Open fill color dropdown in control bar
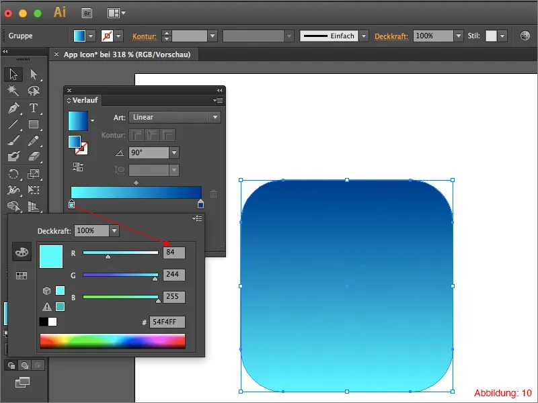 (91, 36)
